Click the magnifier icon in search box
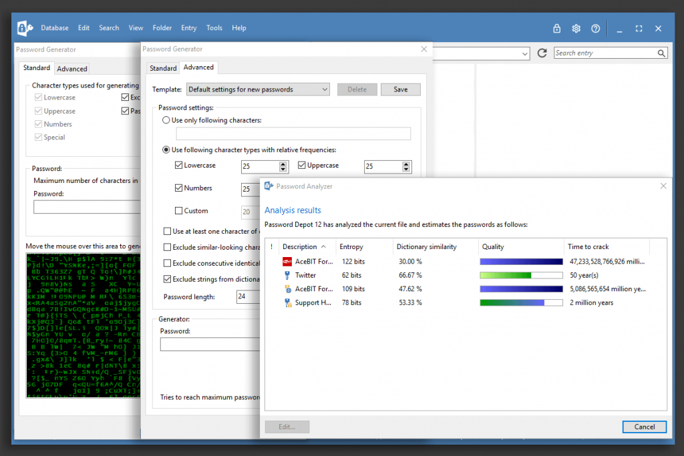Image resolution: width=684 pixels, height=456 pixels. click(661, 53)
